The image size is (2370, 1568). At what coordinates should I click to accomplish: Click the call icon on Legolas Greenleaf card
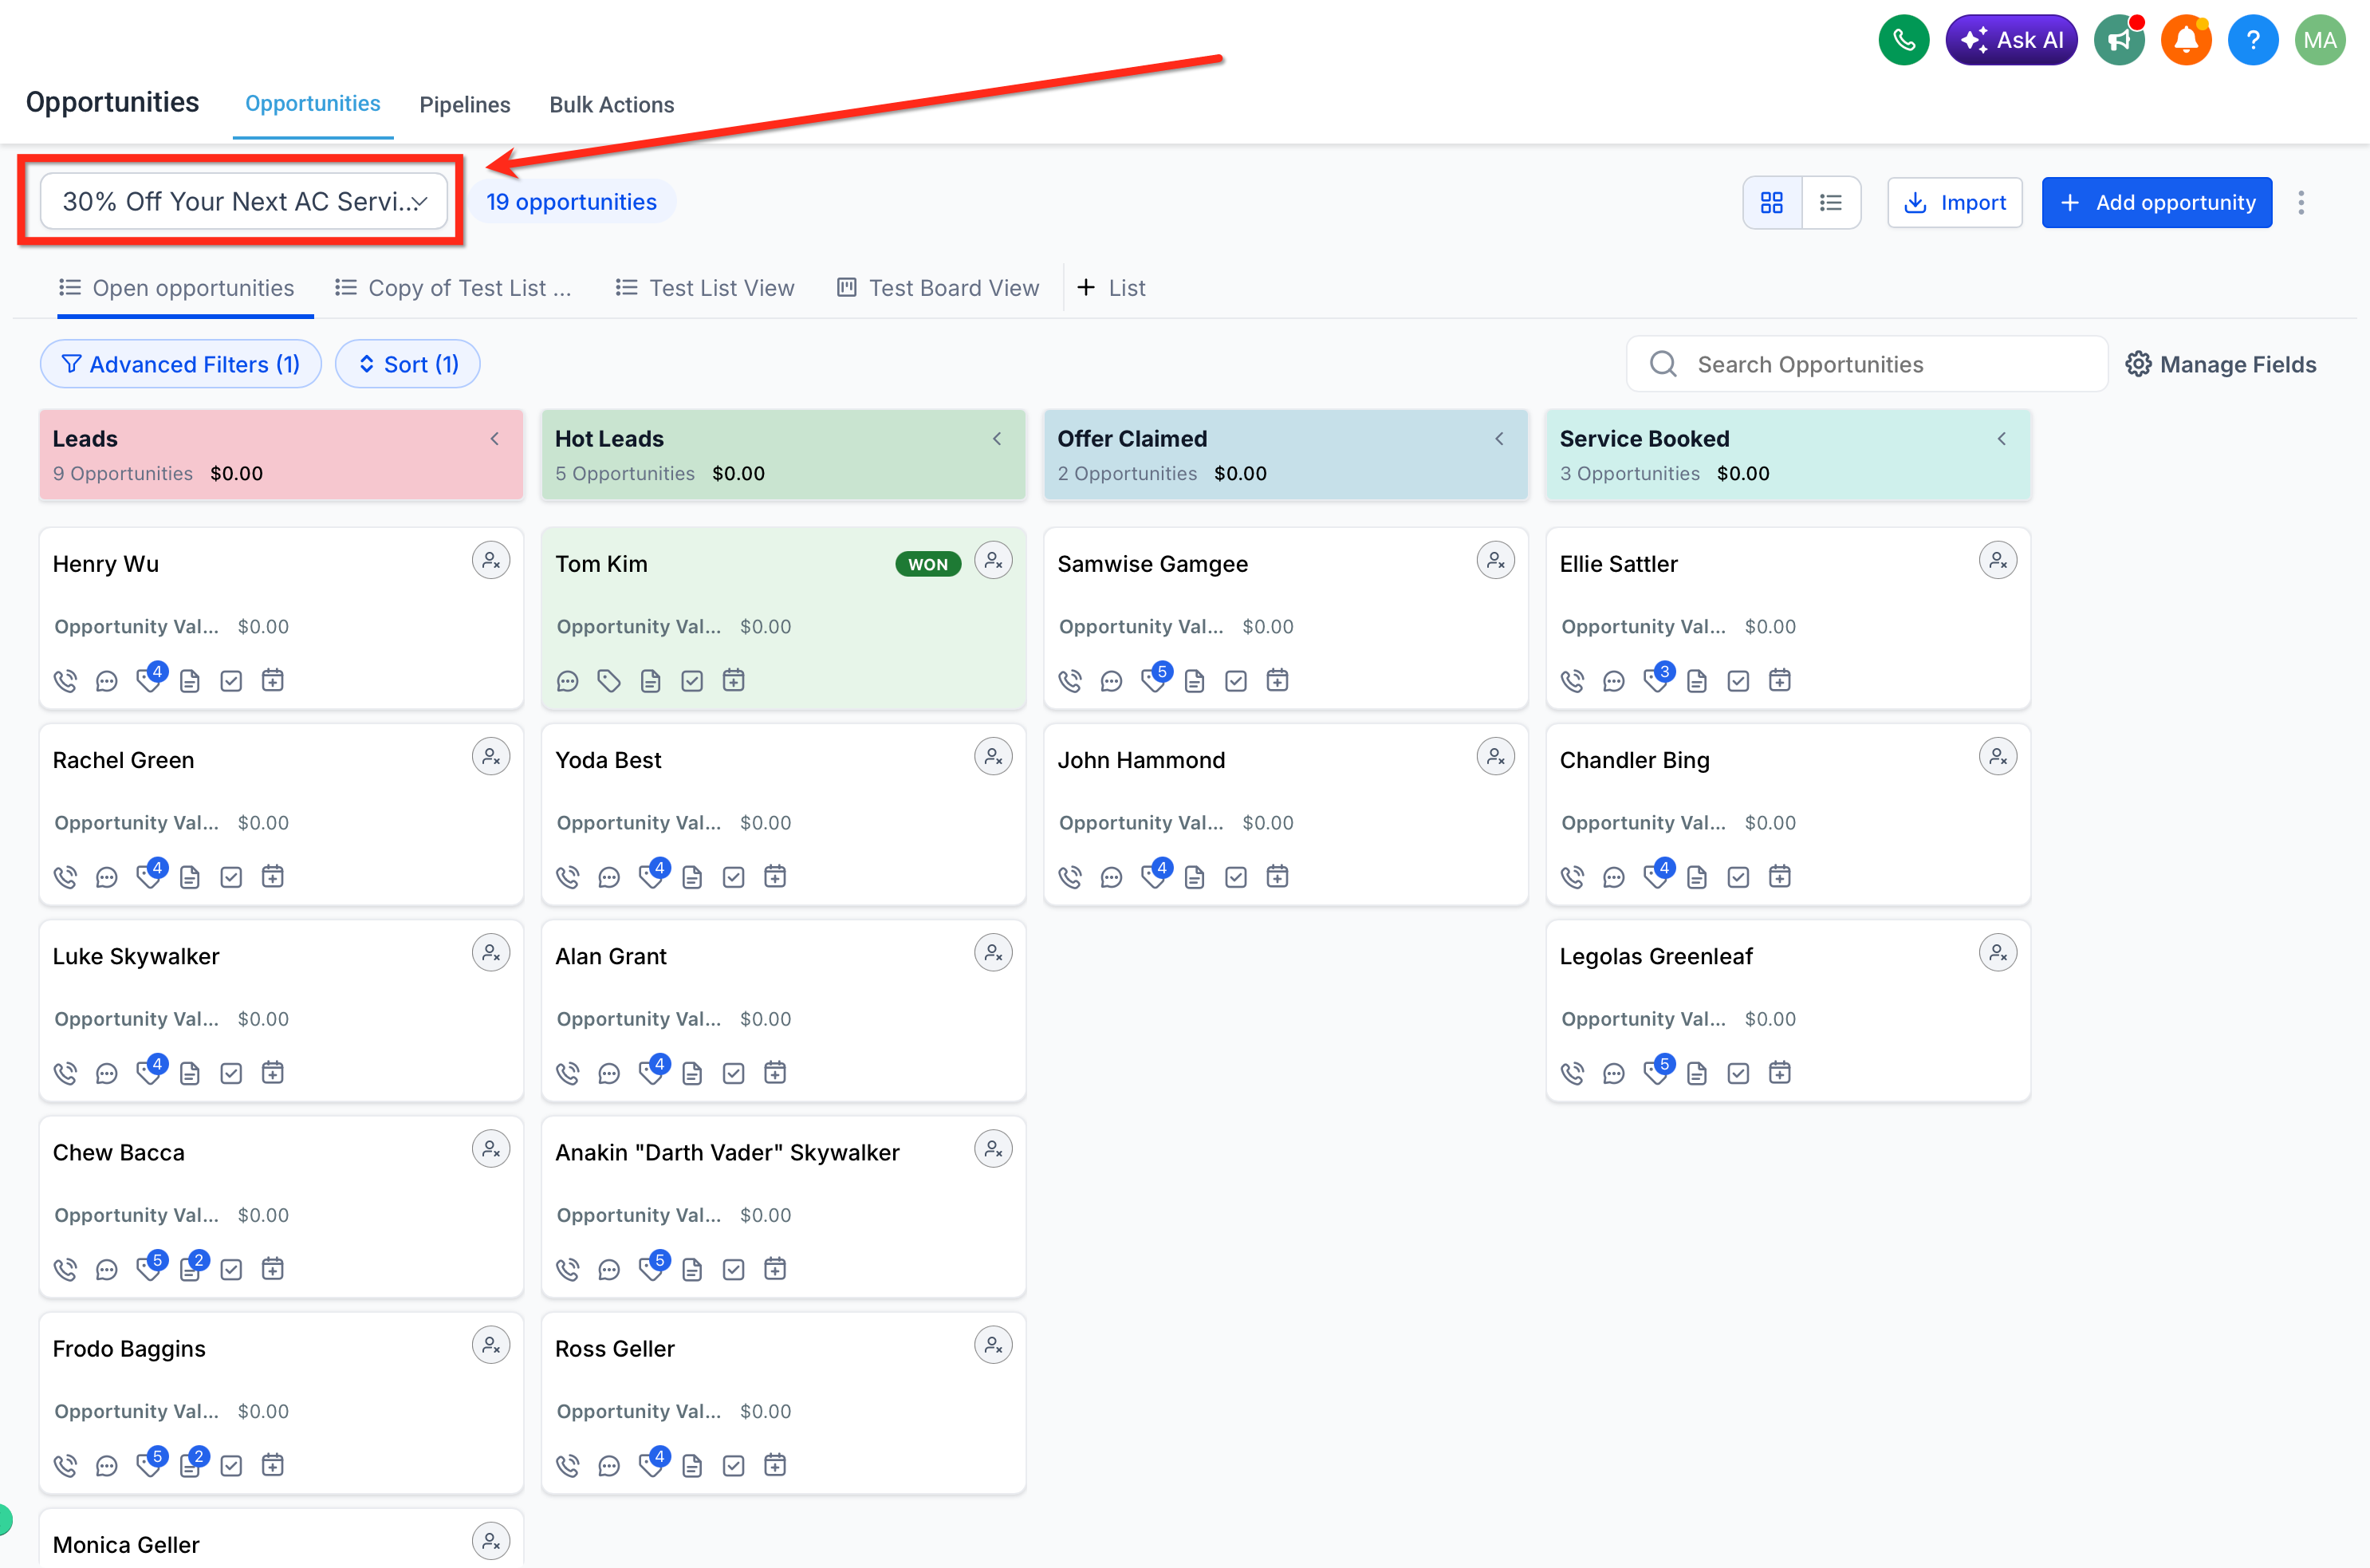pos(1573,1073)
